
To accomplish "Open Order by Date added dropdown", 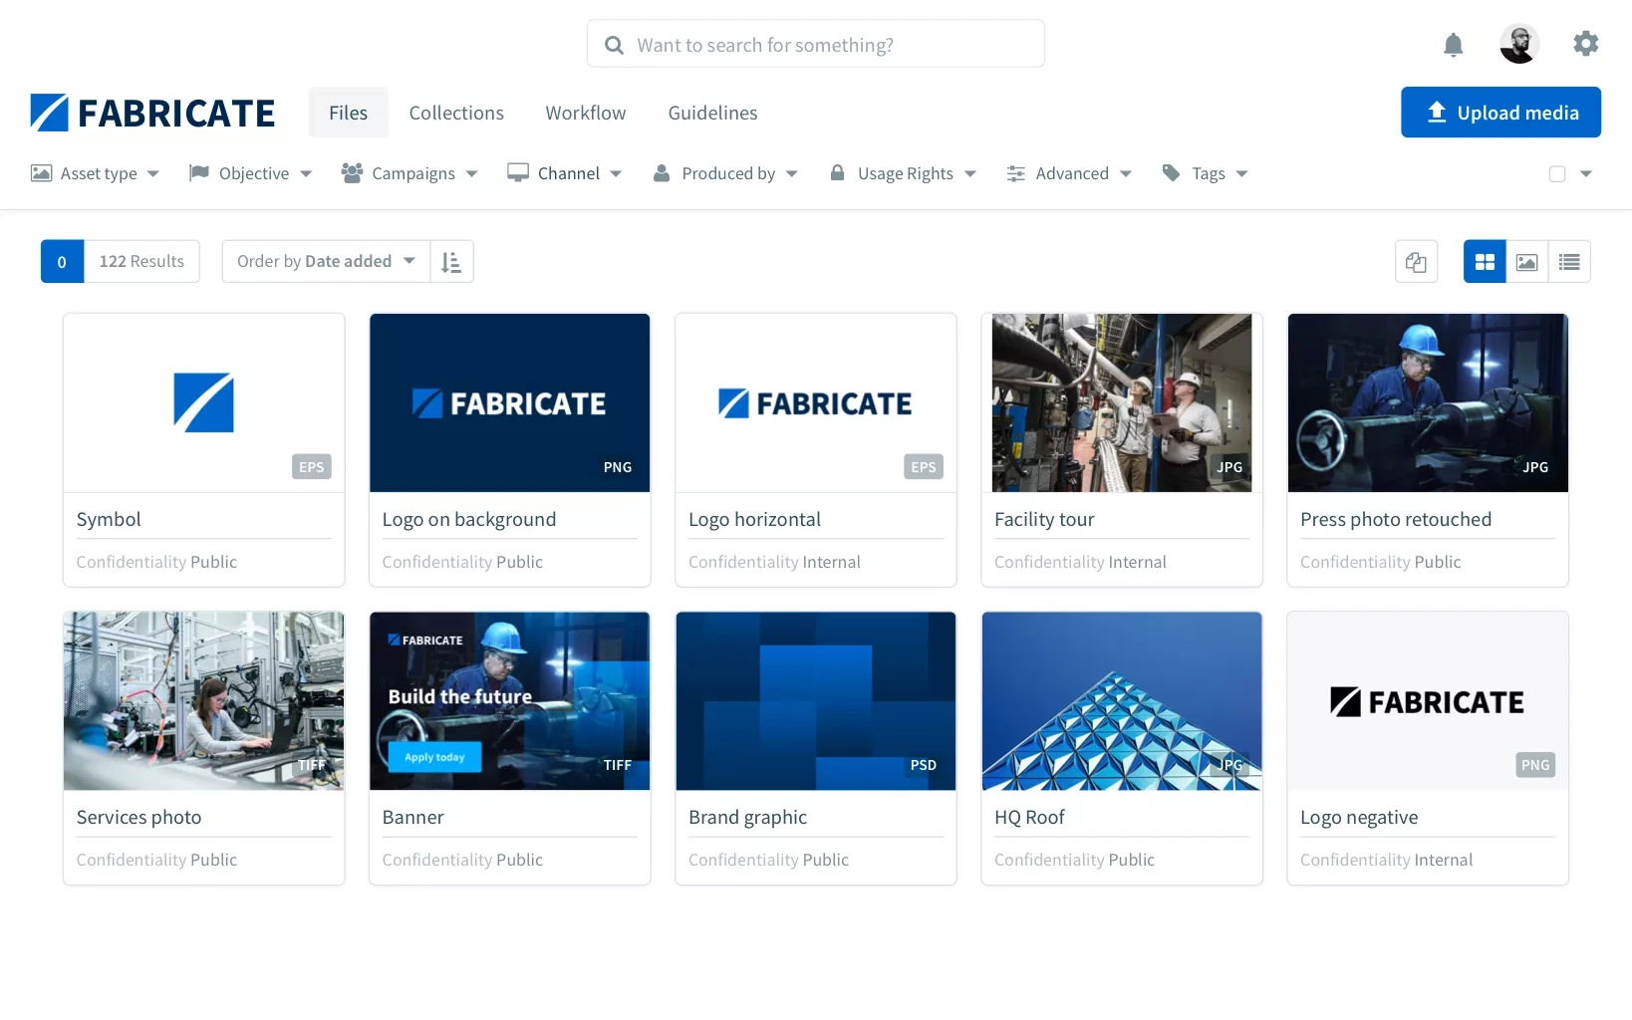I will tap(326, 261).
